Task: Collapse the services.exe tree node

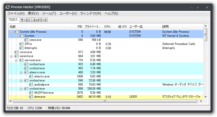Action: (x=16, y=60)
